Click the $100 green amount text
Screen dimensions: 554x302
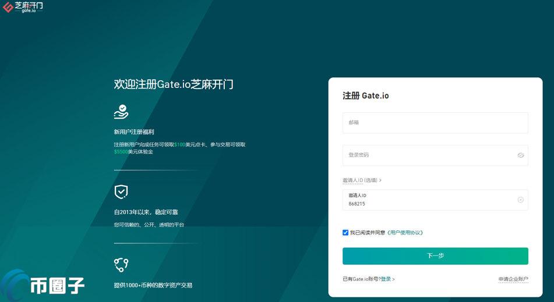coord(180,145)
